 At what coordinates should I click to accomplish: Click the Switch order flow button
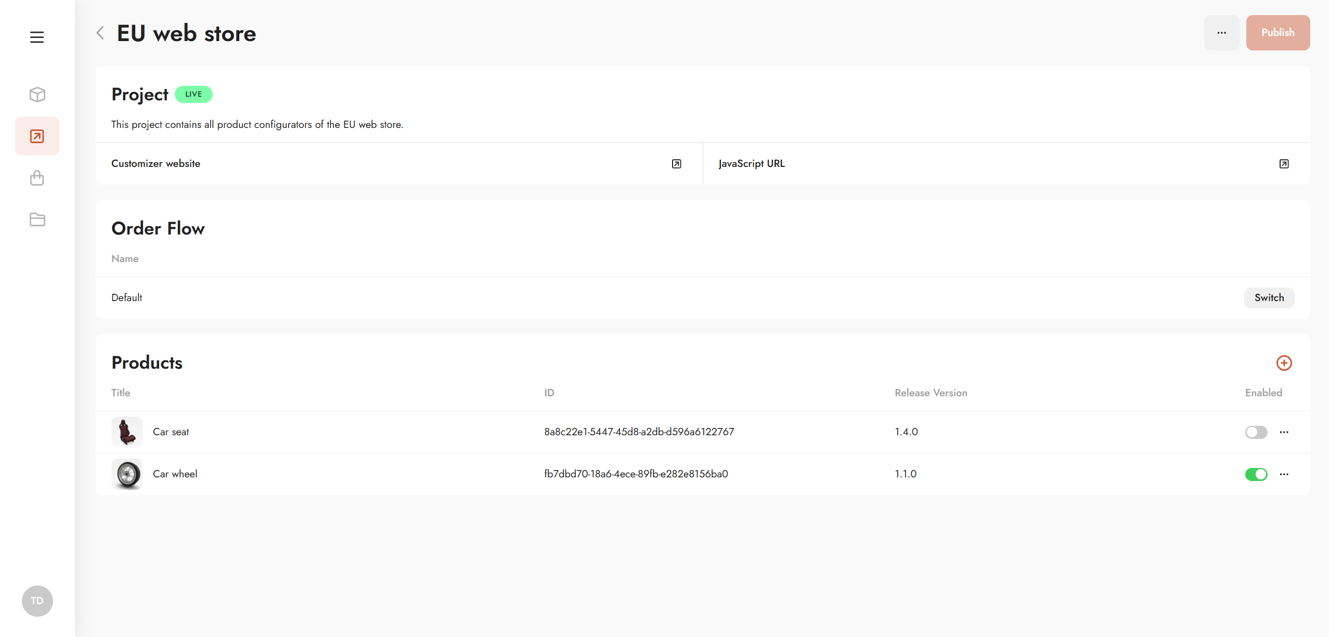[x=1269, y=298]
